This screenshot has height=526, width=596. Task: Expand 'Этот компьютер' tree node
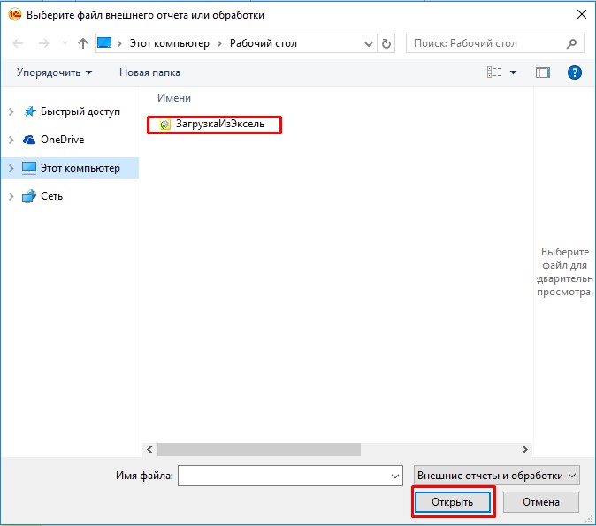(11, 168)
